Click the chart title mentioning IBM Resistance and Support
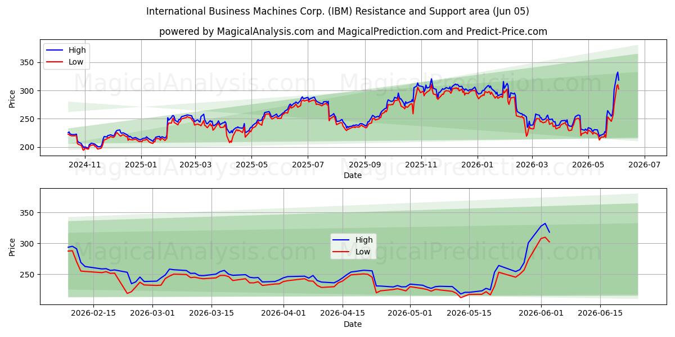 pyautogui.click(x=337, y=11)
